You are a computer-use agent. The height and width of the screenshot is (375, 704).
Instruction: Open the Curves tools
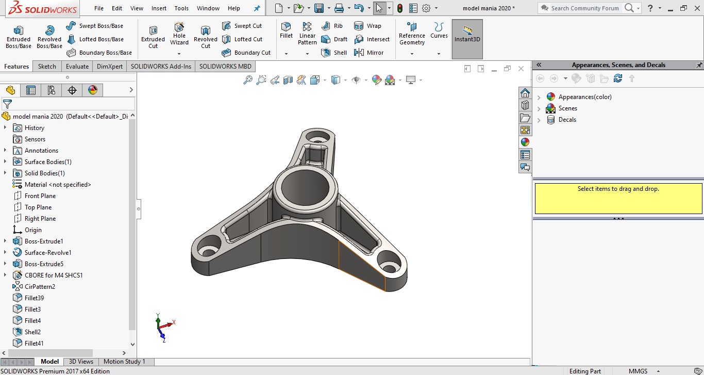pos(439,30)
